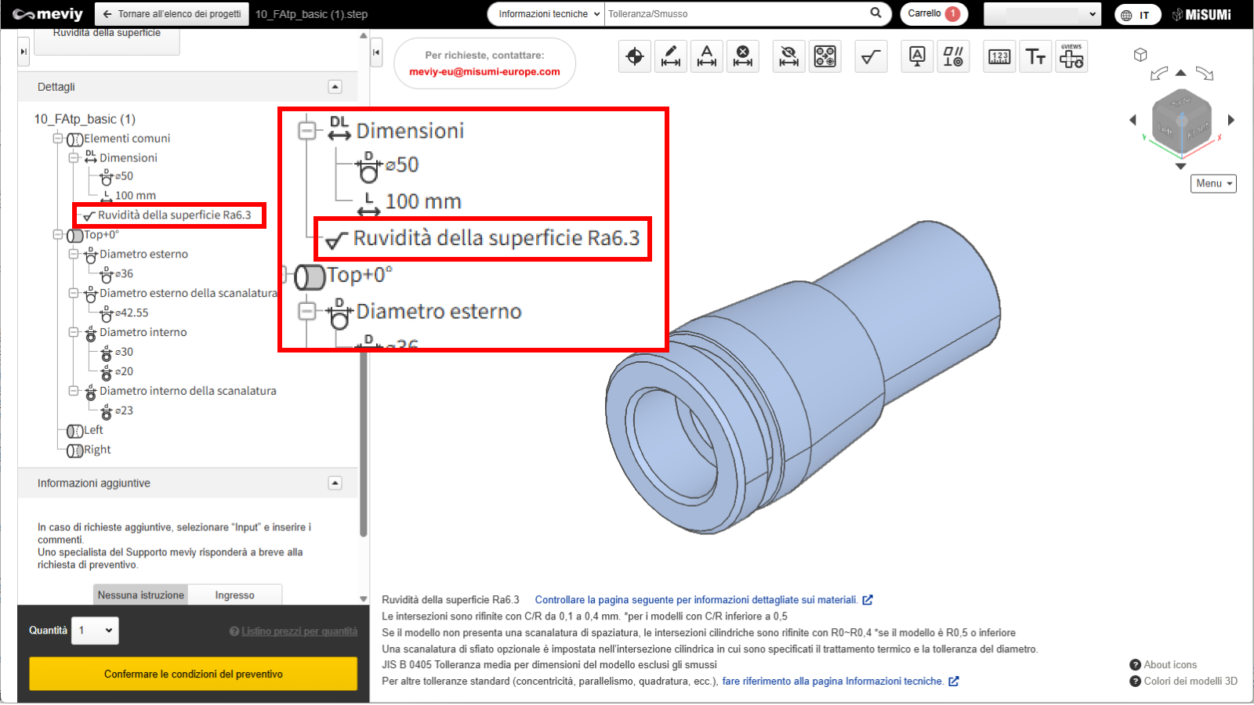This screenshot has height=705, width=1254.
Task: Select the Nessuna istruzione option
Action: tap(141, 595)
